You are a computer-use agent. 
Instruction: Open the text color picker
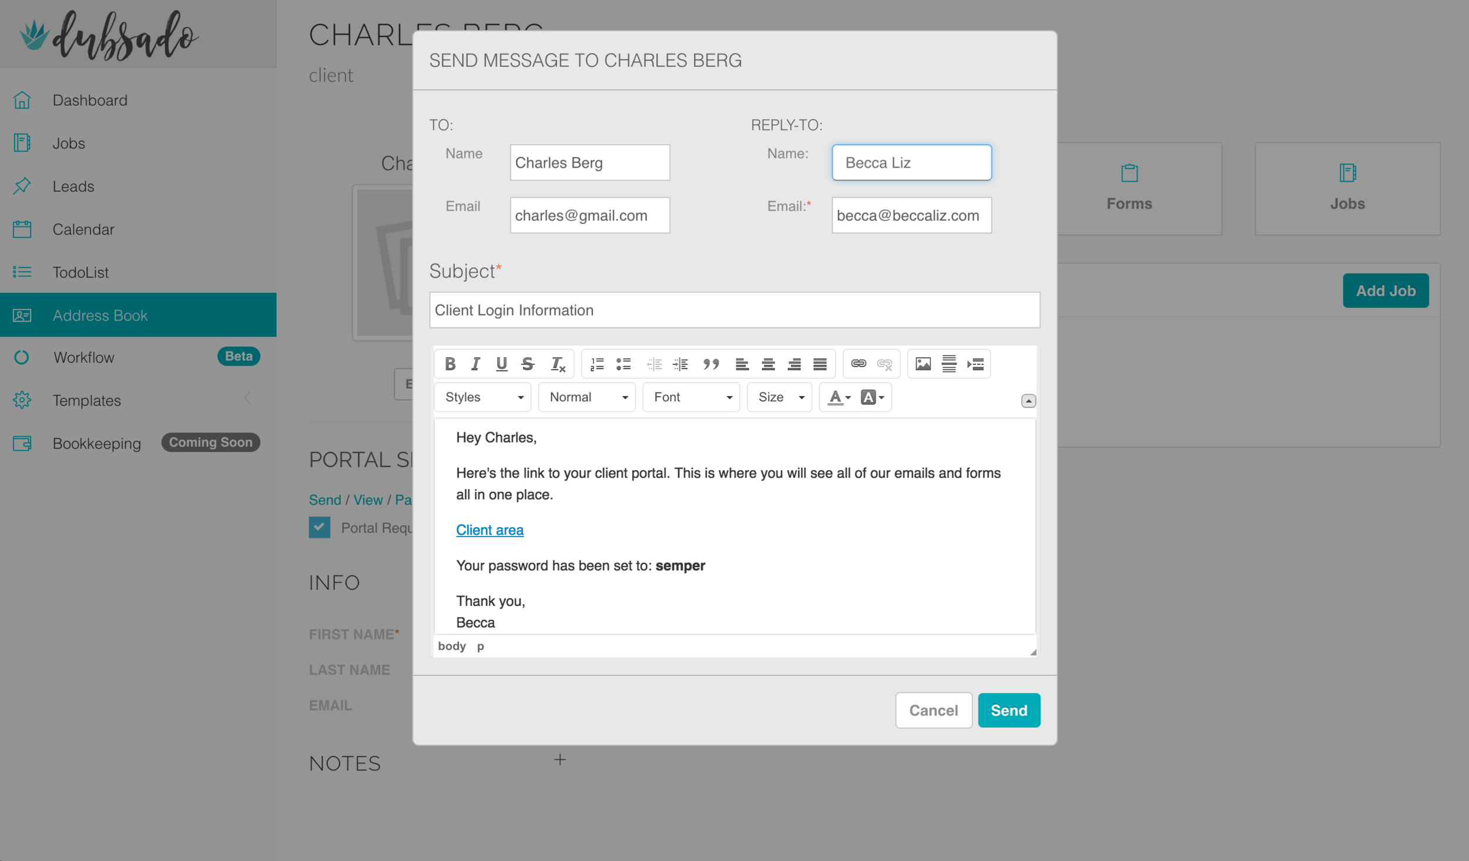[839, 397]
